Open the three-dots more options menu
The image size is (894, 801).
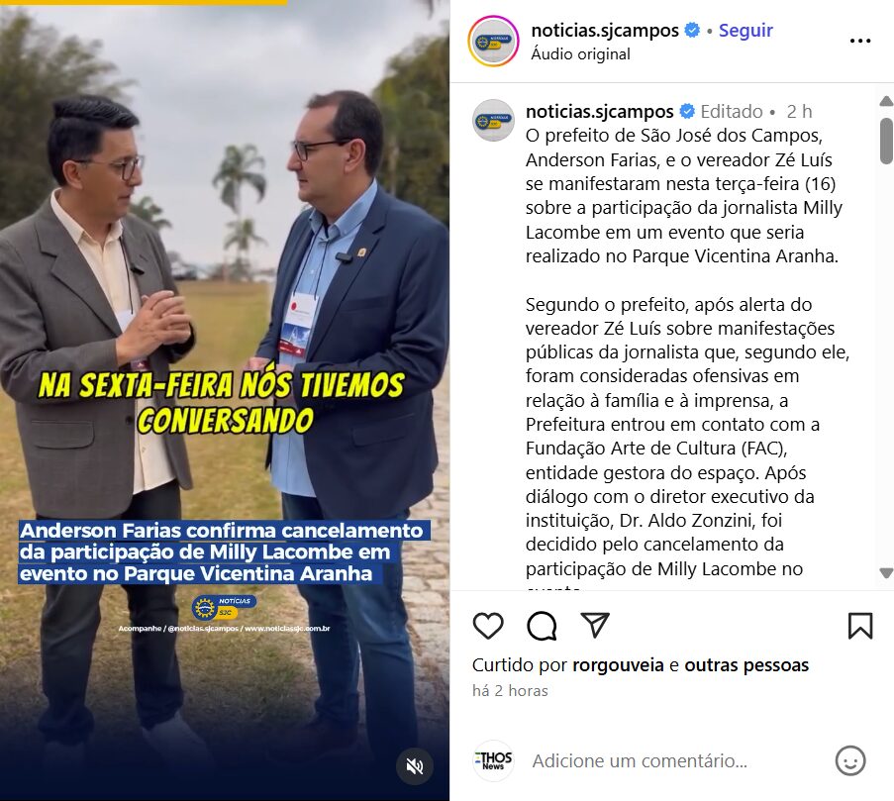tap(859, 41)
